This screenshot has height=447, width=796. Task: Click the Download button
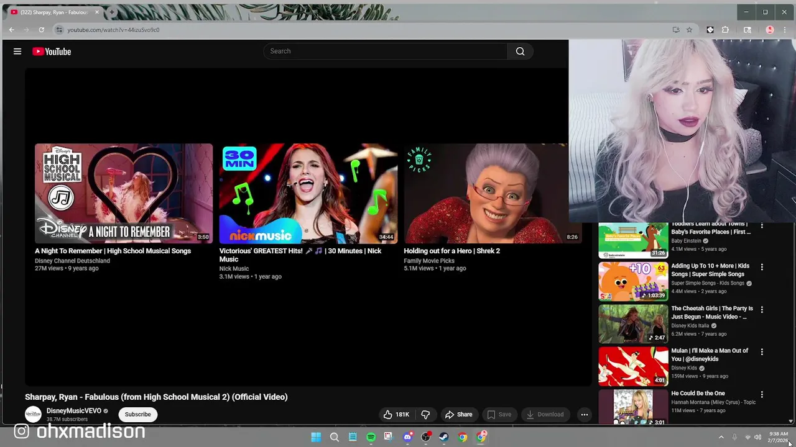tap(544, 414)
